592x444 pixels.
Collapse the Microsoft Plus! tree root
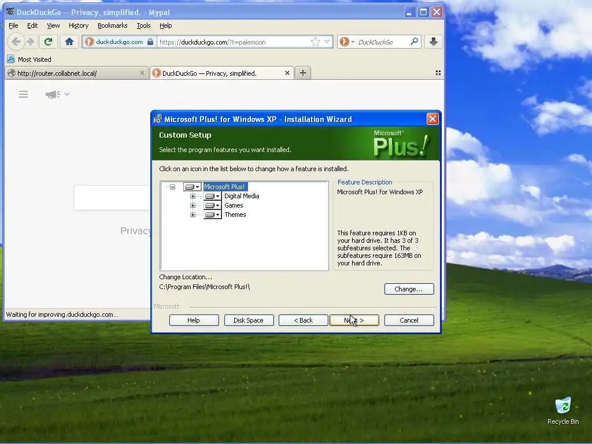[x=172, y=187]
